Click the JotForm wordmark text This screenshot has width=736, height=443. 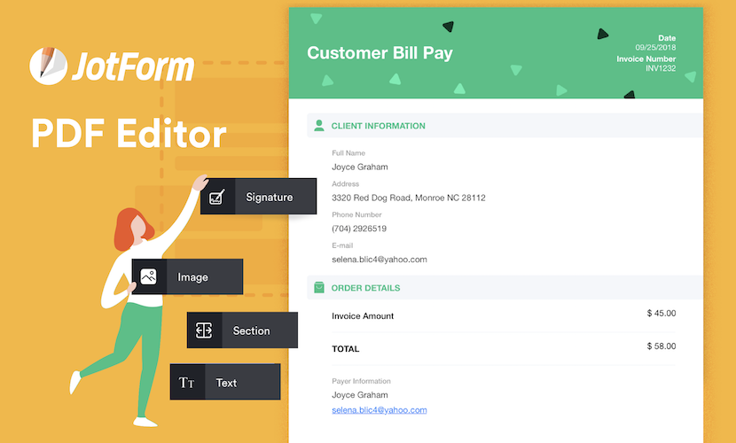click(x=133, y=66)
